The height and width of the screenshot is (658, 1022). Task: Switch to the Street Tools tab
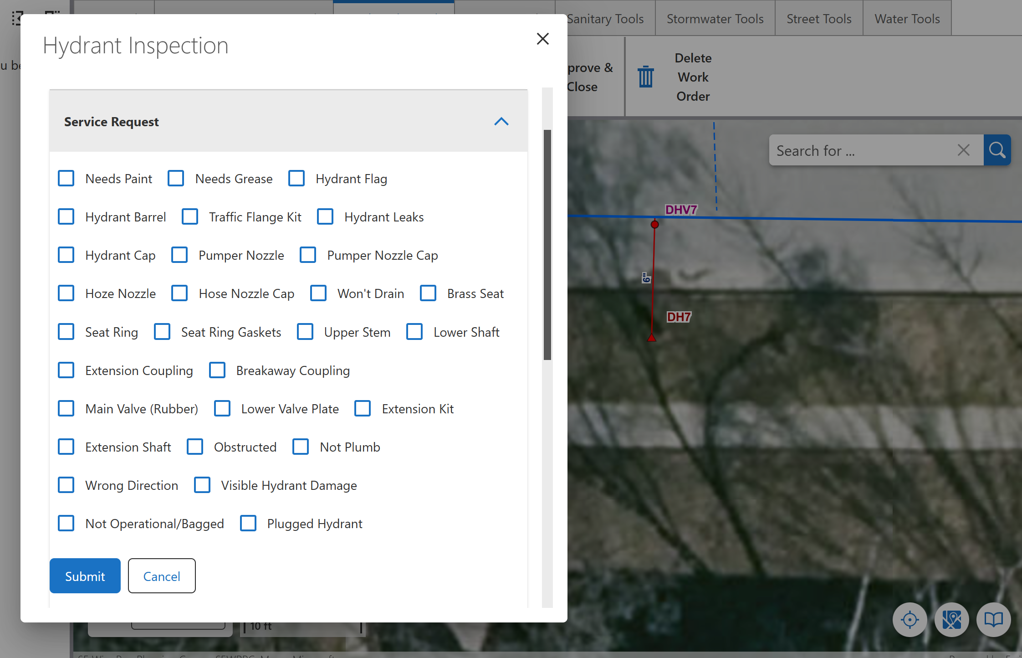coord(819,19)
